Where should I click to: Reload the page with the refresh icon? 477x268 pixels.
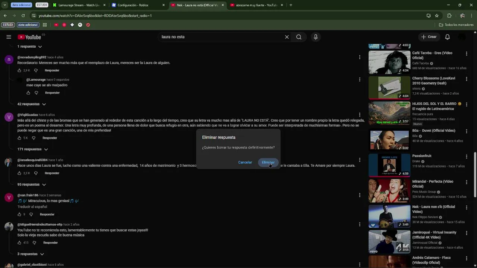pyautogui.click(x=23, y=16)
